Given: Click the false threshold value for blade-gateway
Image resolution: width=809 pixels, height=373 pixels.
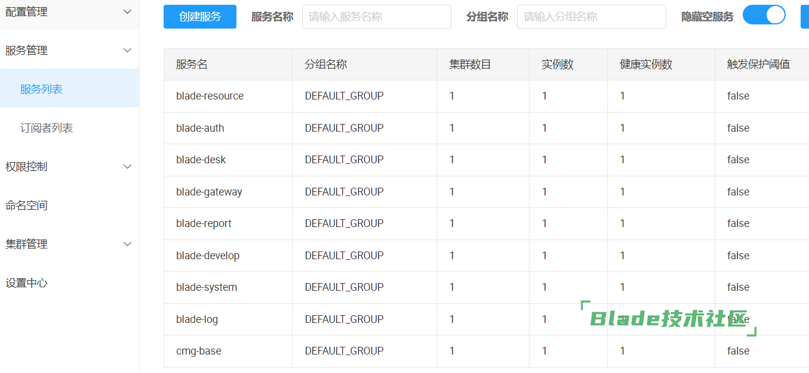Looking at the screenshot, I should pos(738,192).
